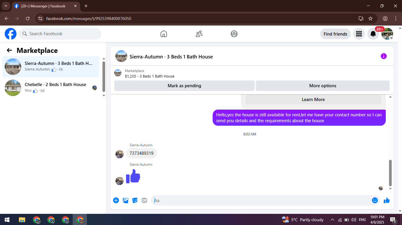Go to Facebook home icon
This screenshot has width=402, height=225.
click(x=164, y=34)
